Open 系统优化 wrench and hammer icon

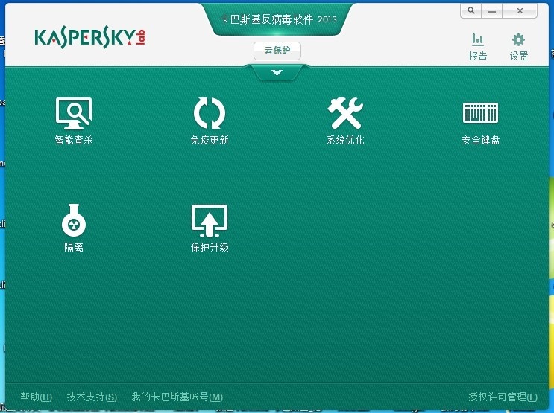[x=345, y=113]
